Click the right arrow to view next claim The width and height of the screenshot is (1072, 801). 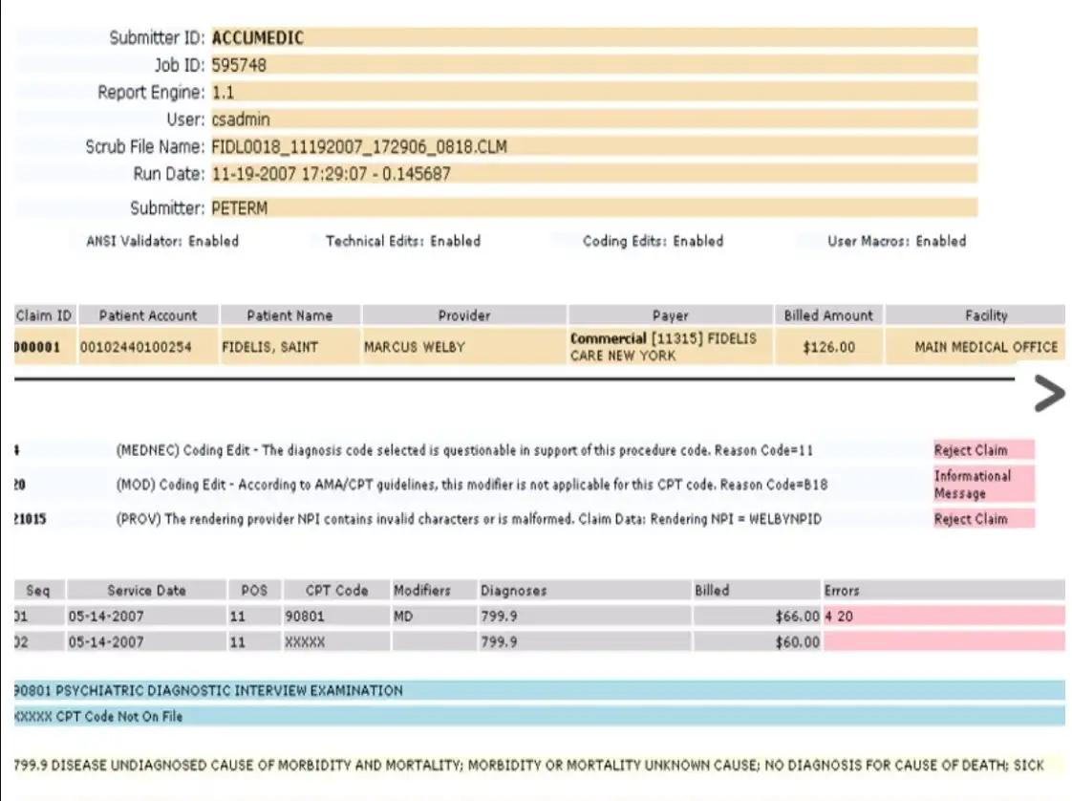click(1049, 392)
